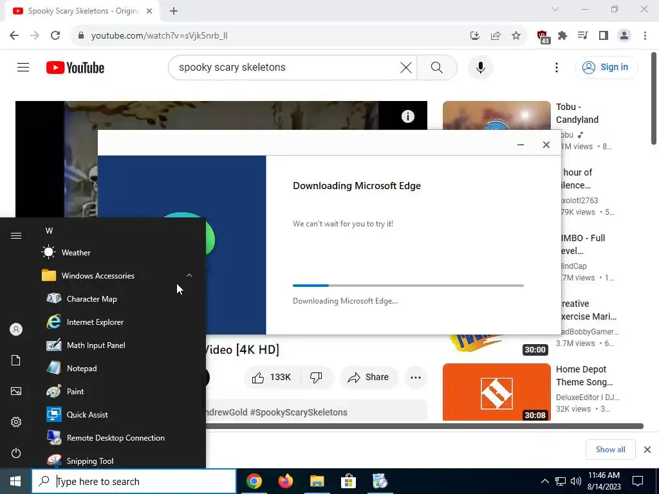Screen dimensions: 659x494
Task: Close the Microsoft Edge installer dialog
Action: (x=546, y=145)
